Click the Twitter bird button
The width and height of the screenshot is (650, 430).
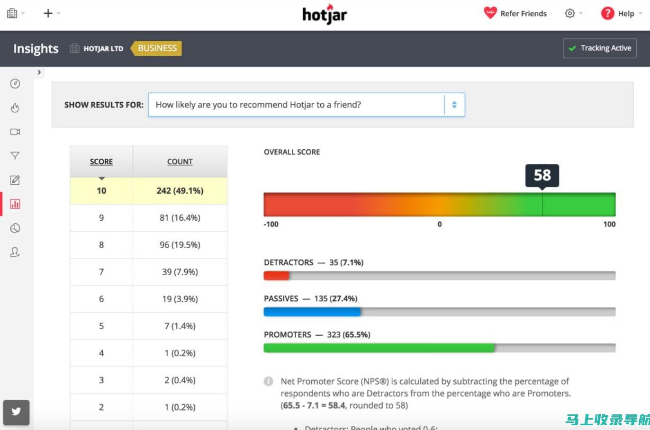pyautogui.click(x=16, y=412)
